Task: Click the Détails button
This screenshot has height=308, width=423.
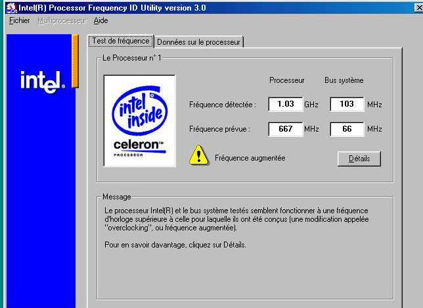Action: tap(359, 159)
